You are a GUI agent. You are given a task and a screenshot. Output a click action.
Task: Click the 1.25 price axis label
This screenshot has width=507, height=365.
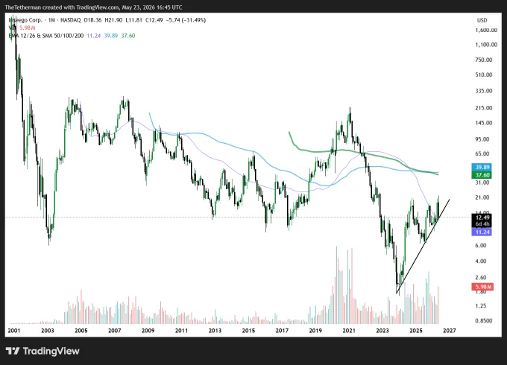point(481,306)
